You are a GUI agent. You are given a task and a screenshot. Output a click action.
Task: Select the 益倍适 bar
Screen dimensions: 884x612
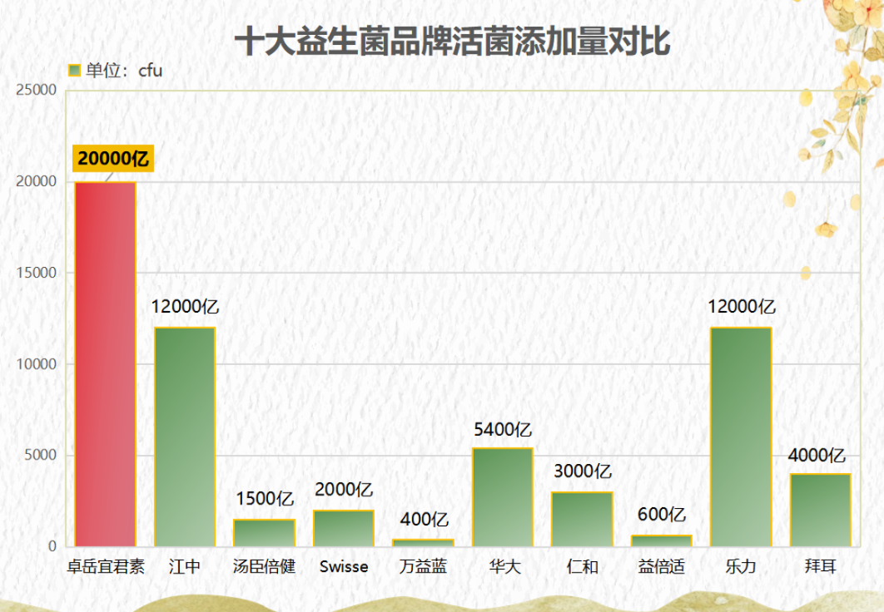662,541
